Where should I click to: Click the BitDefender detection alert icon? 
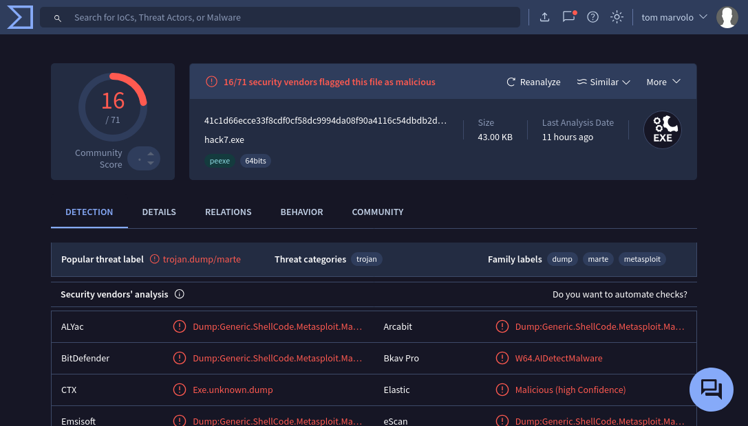[180, 358]
